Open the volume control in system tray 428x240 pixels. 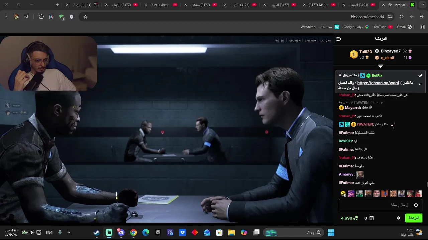[32, 232]
